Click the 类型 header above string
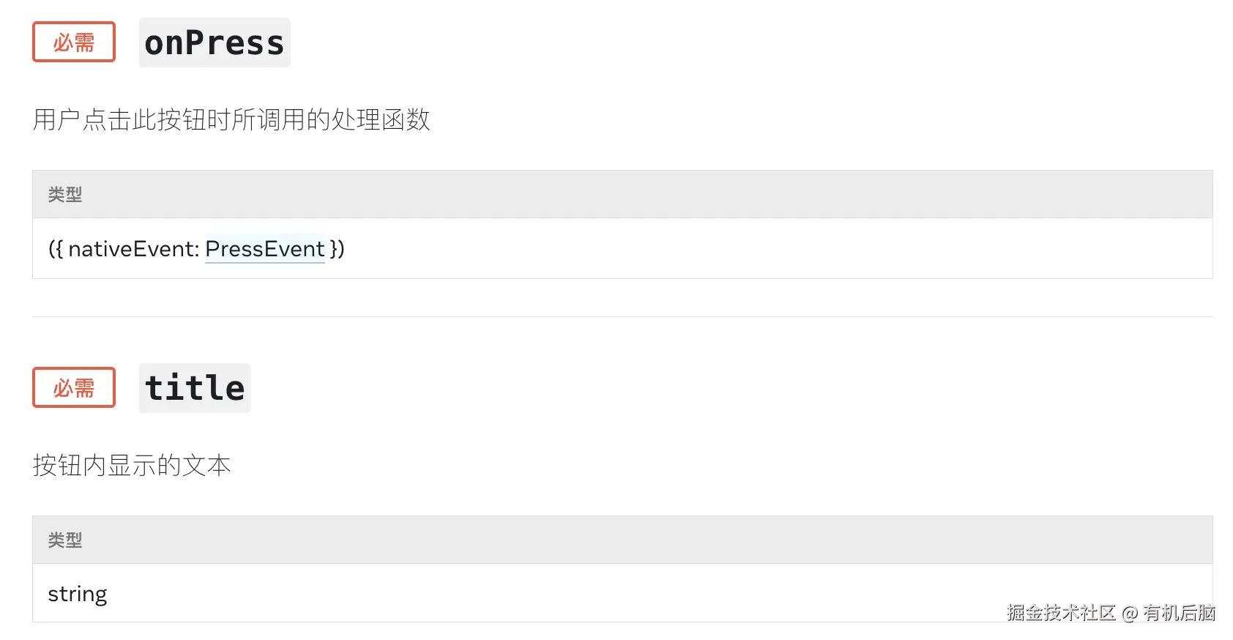Image resolution: width=1233 pixels, height=640 pixels. pos(65,540)
